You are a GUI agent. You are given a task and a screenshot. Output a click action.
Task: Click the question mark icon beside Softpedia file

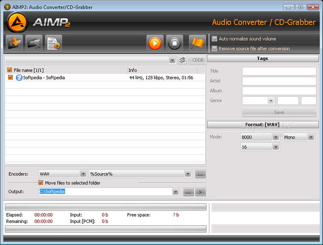tap(19, 78)
